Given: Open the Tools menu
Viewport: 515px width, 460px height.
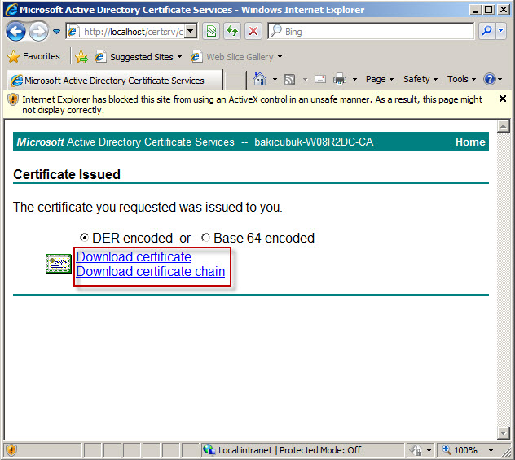Looking at the screenshot, I should point(461,79).
